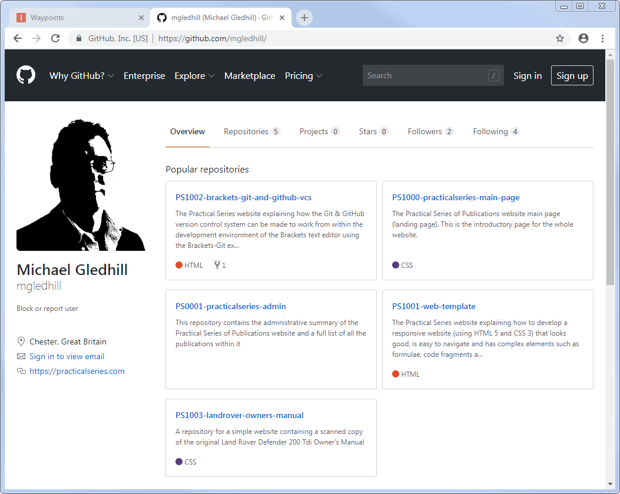Expand the Pricing dropdown menu
This screenshot has width=620, height=494.
tap(303, 75)
